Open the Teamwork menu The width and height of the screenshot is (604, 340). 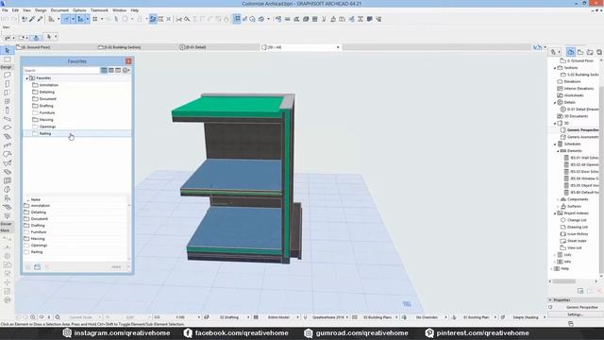click(99, 10)
